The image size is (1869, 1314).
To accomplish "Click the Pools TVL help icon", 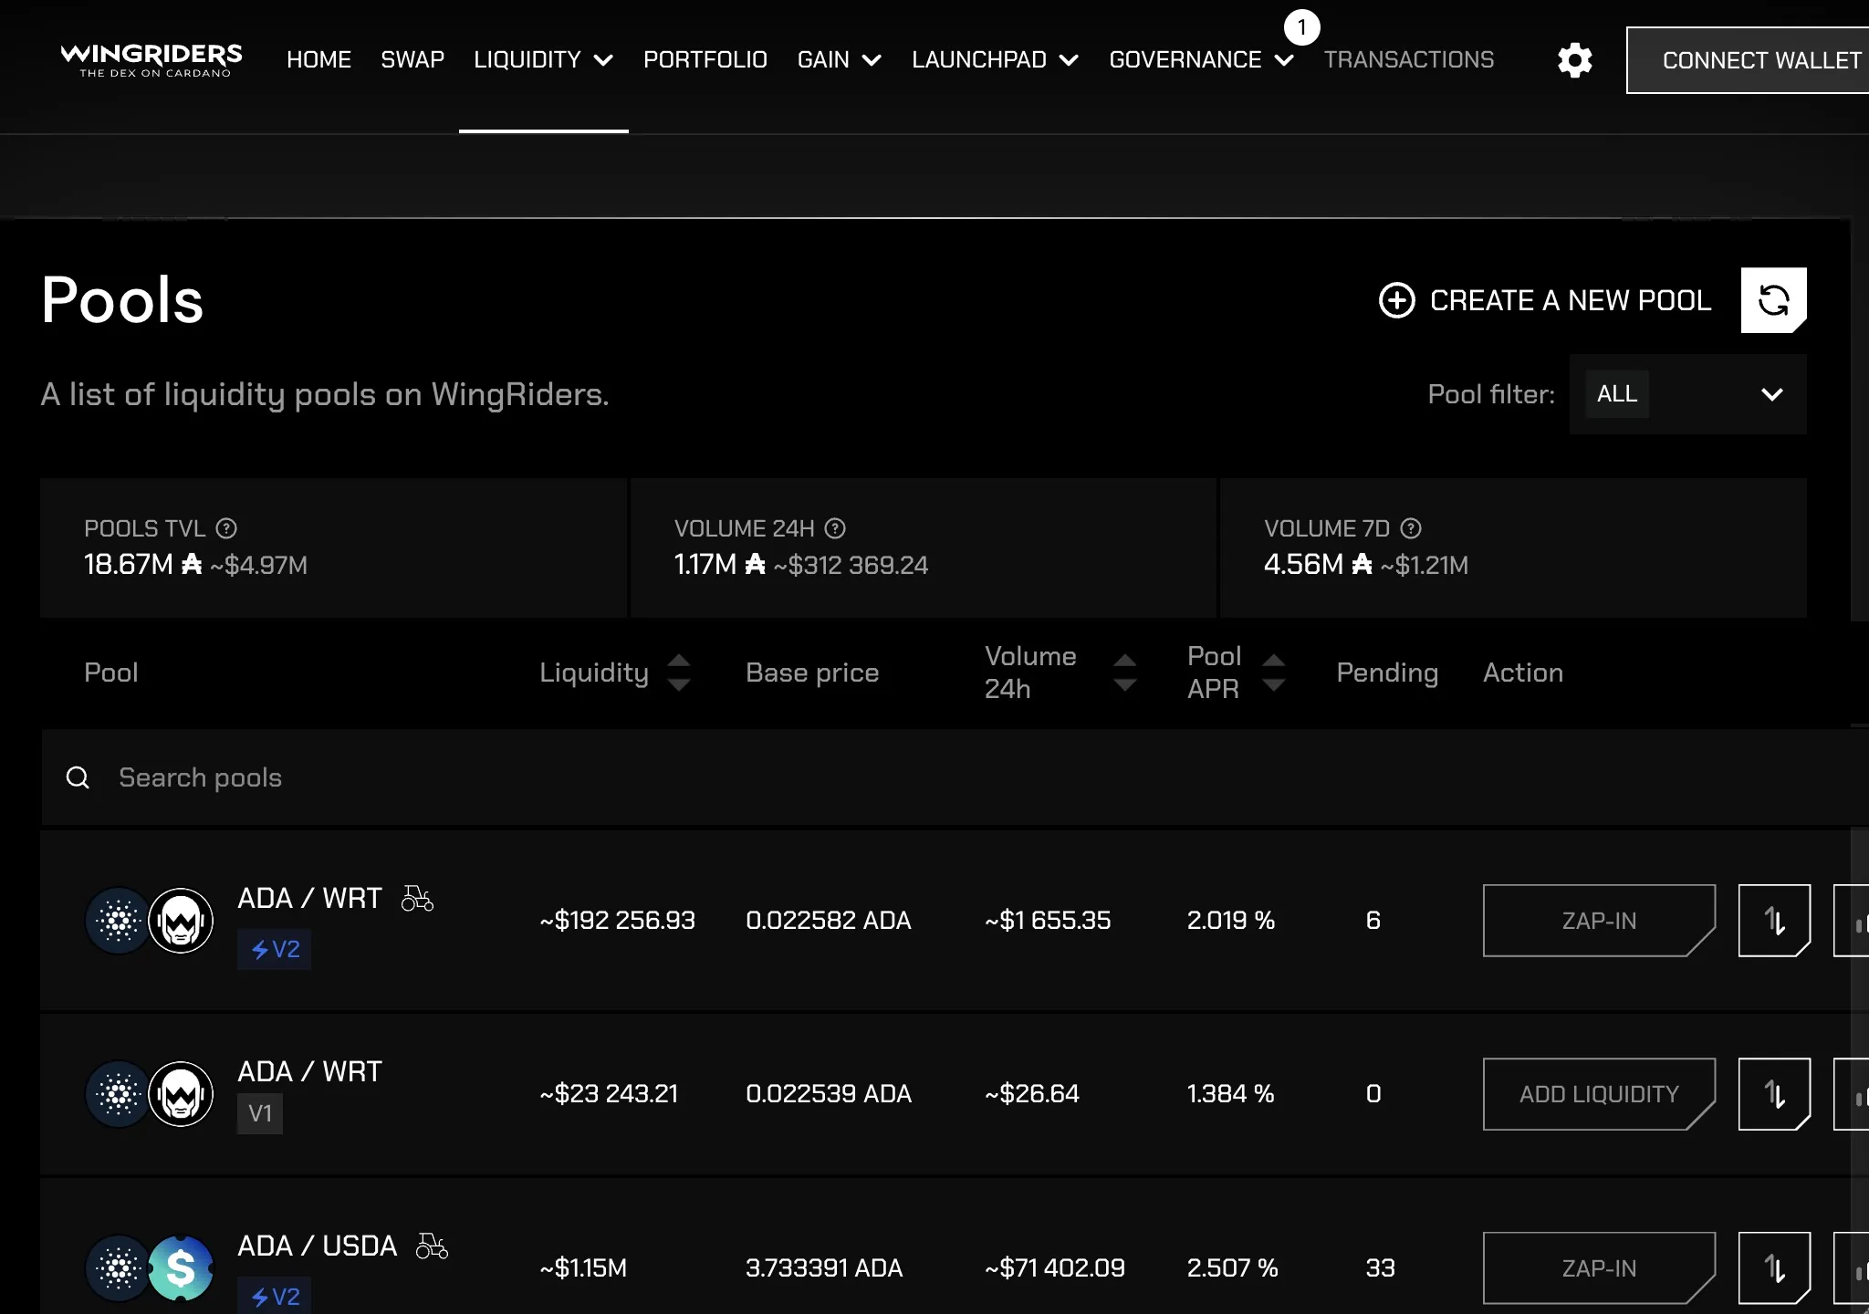I will [x=226, y=528].
